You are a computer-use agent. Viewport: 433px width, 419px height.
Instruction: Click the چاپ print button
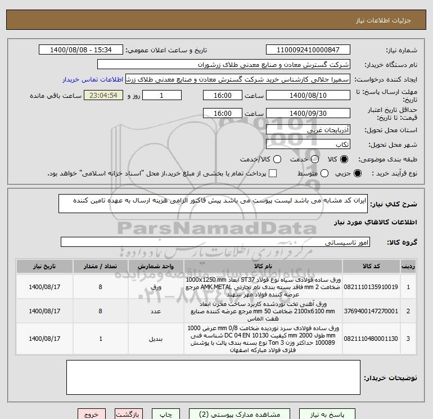(166, 414)
